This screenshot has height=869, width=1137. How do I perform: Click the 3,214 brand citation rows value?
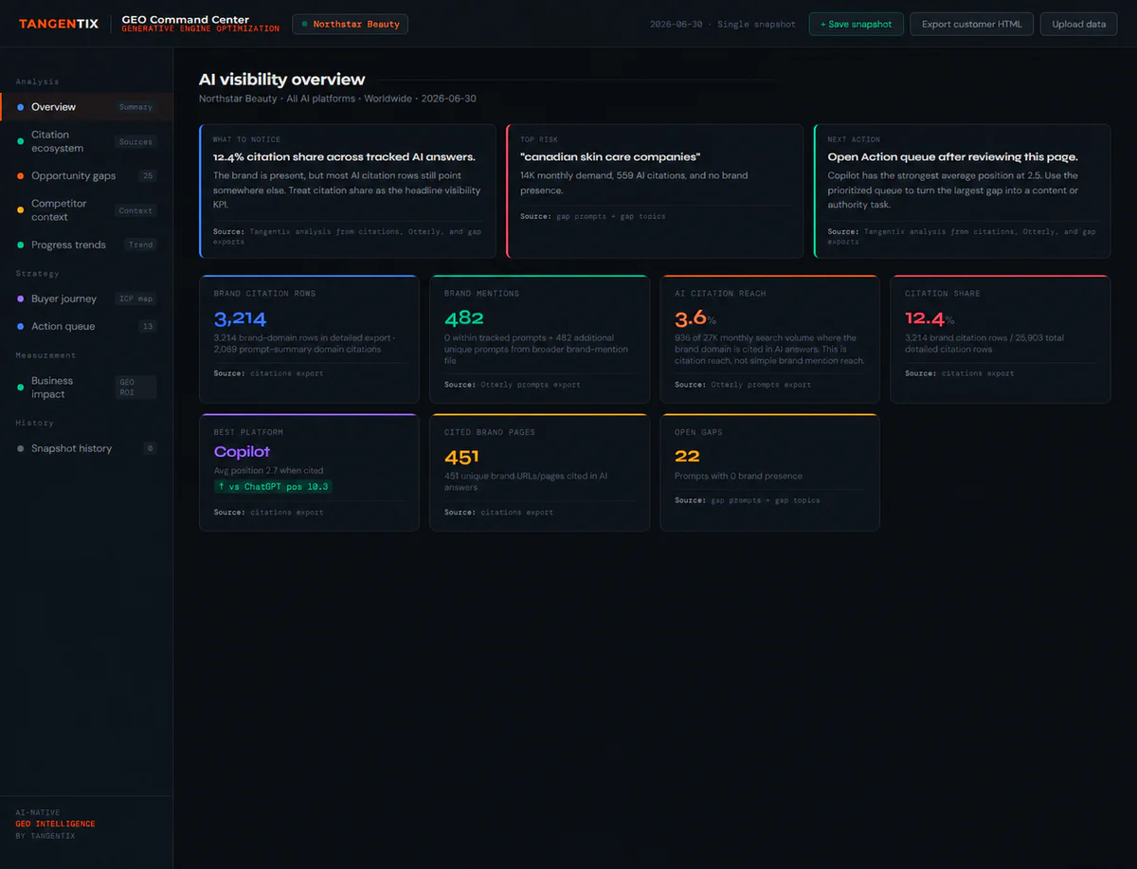pyautogui.click(x=240, y=319)
